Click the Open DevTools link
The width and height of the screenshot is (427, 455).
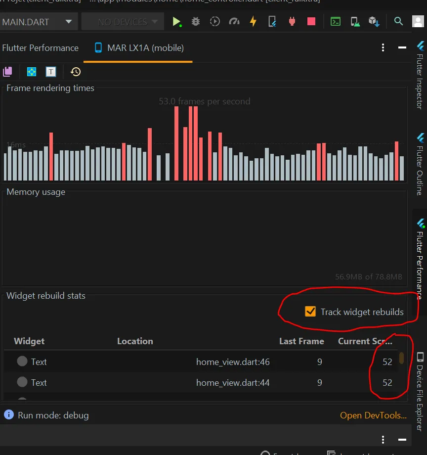373,415
